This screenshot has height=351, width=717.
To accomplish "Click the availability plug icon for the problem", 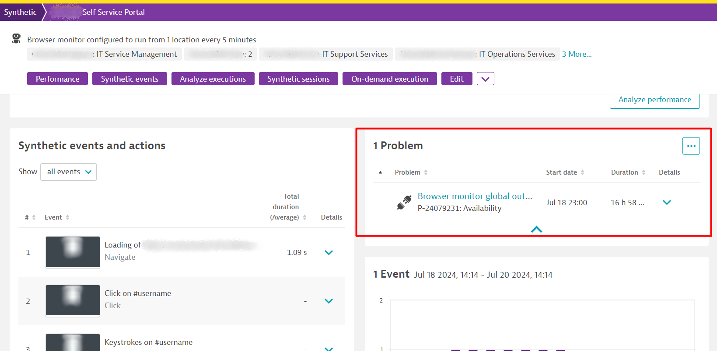I will tap(404, 203).
